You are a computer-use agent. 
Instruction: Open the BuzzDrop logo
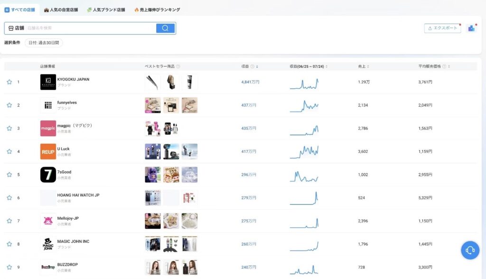(x=48, y=267)
